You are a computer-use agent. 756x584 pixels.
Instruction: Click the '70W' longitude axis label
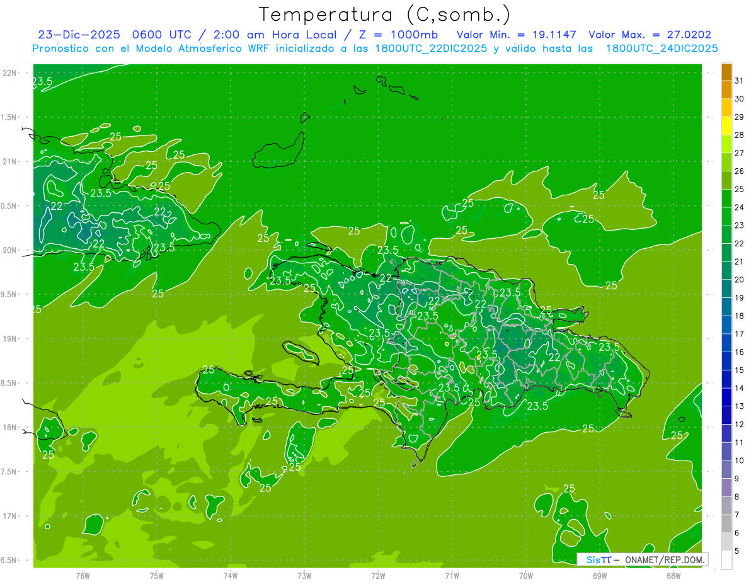[526, 575]
